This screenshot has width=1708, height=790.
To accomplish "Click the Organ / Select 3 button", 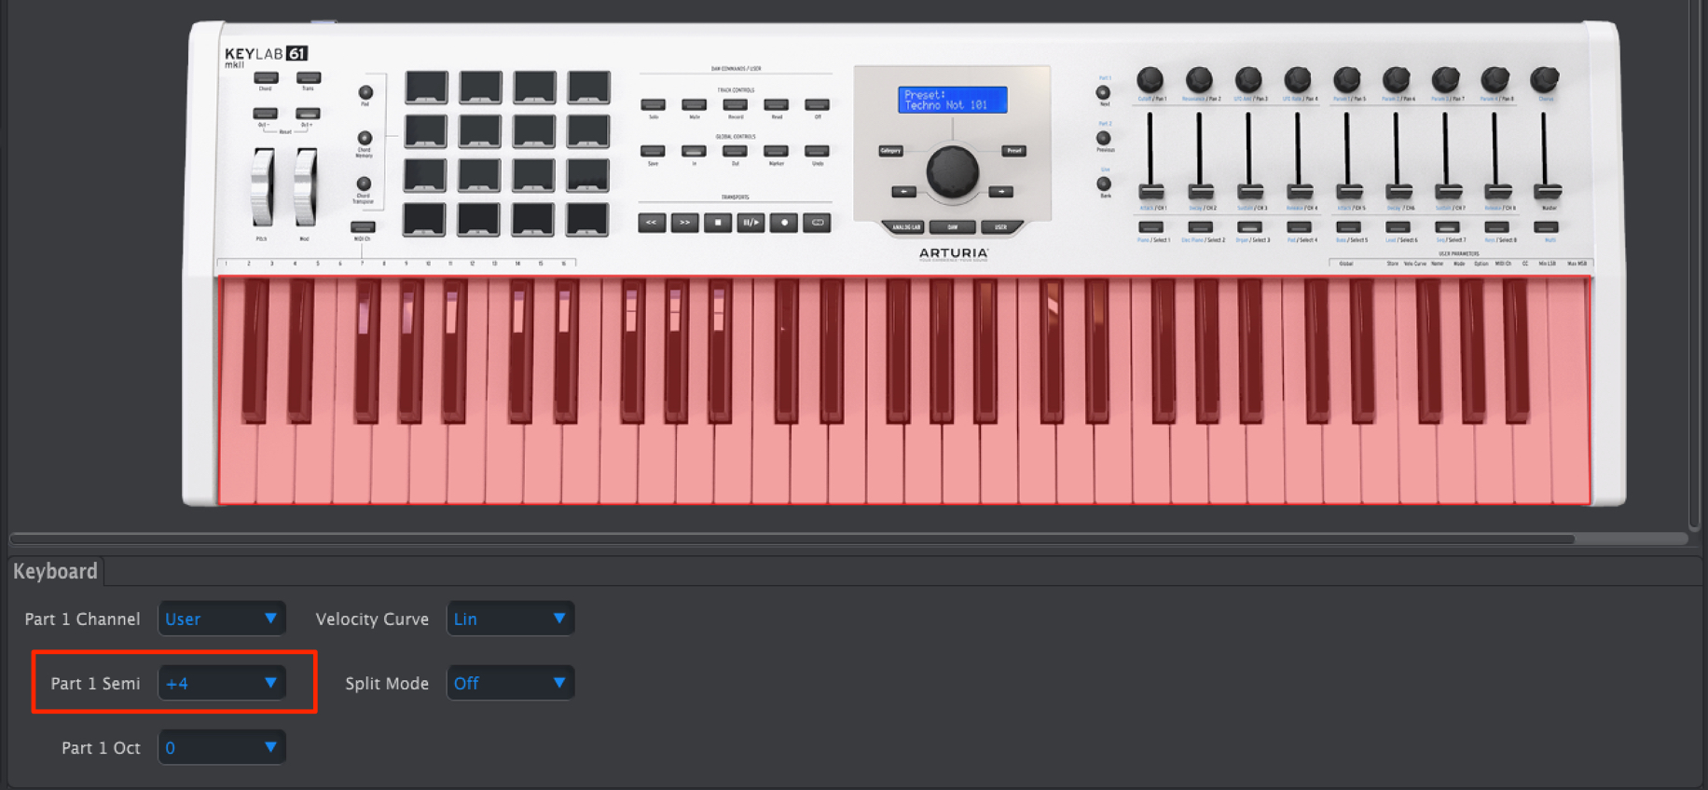I will click(1249, 227).
